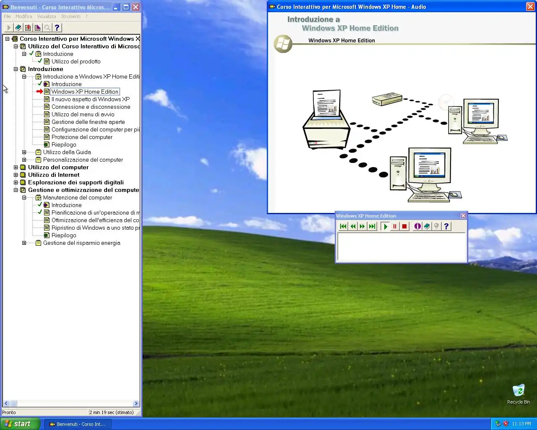Select Configurazione del computer per più

pyautogui.click(x=96, y=129)
